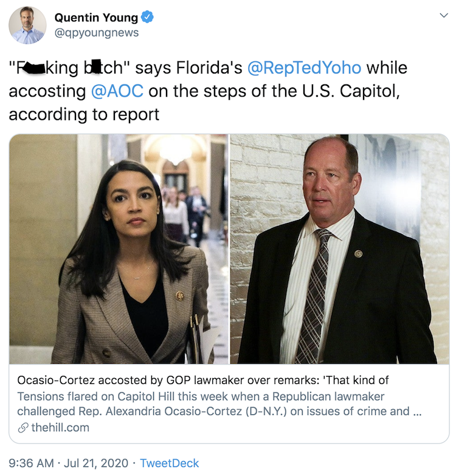The image size is (456, 475).
Task: Open the Quentin Young display name
Action: pos(96,18)
